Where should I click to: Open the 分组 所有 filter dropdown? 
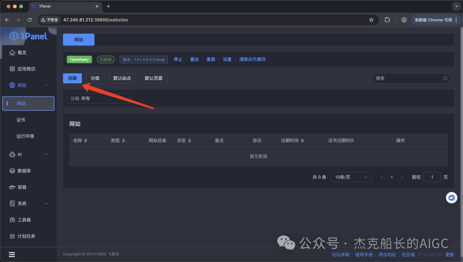coord(98,98)
